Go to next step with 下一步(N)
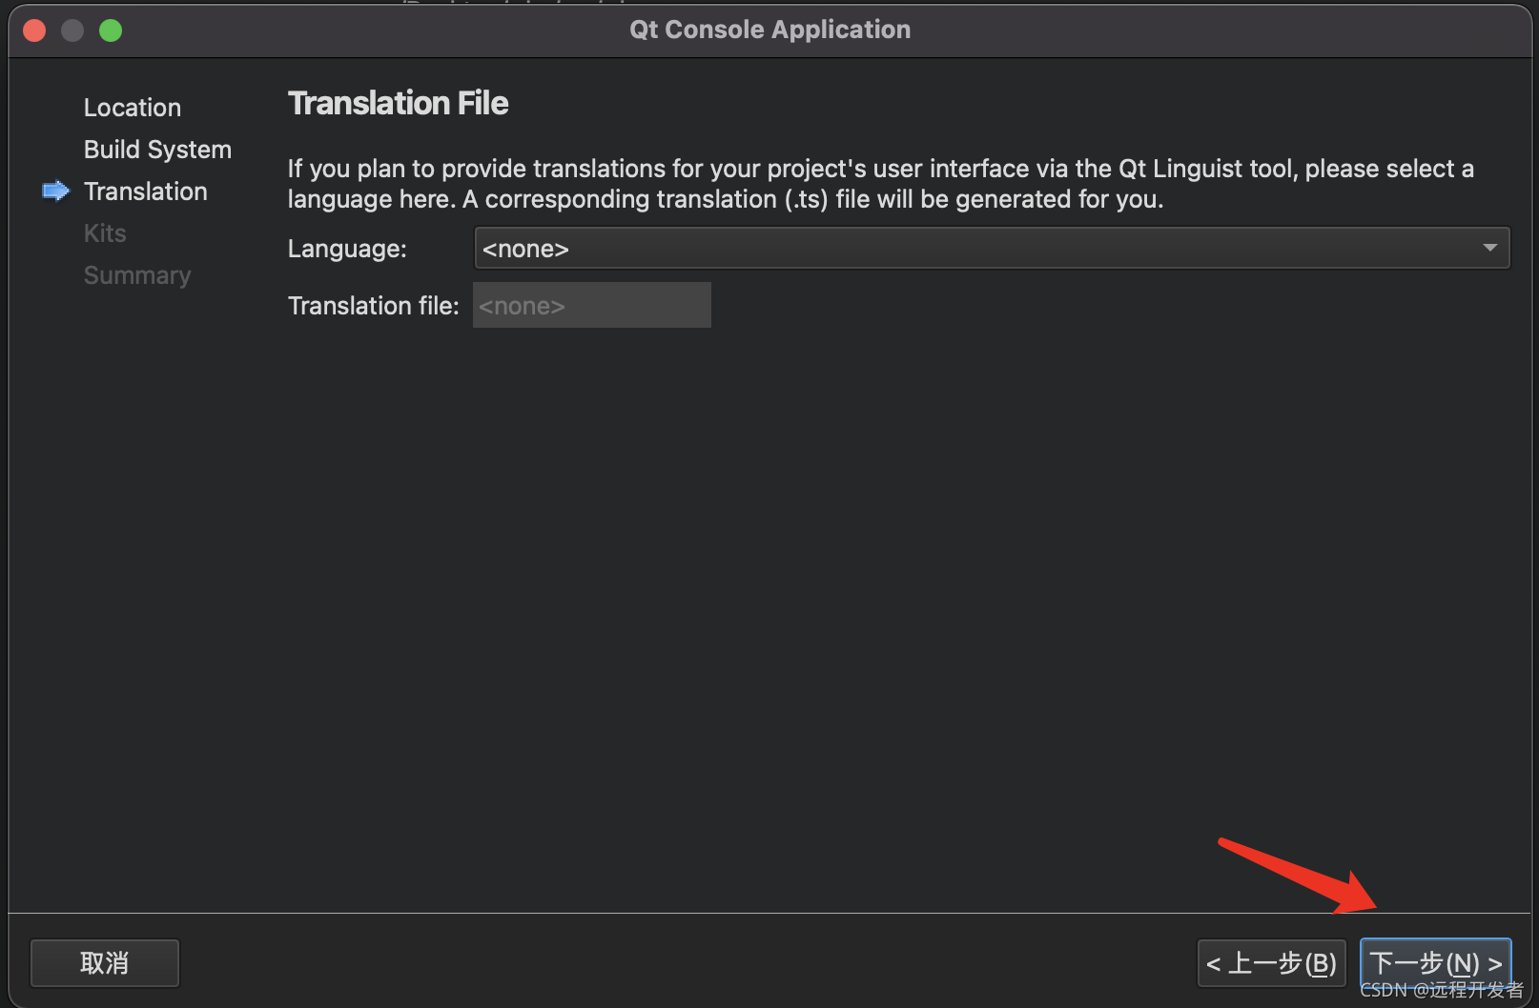This screenshot has width=1539, height=1008. click(1435, 963)
